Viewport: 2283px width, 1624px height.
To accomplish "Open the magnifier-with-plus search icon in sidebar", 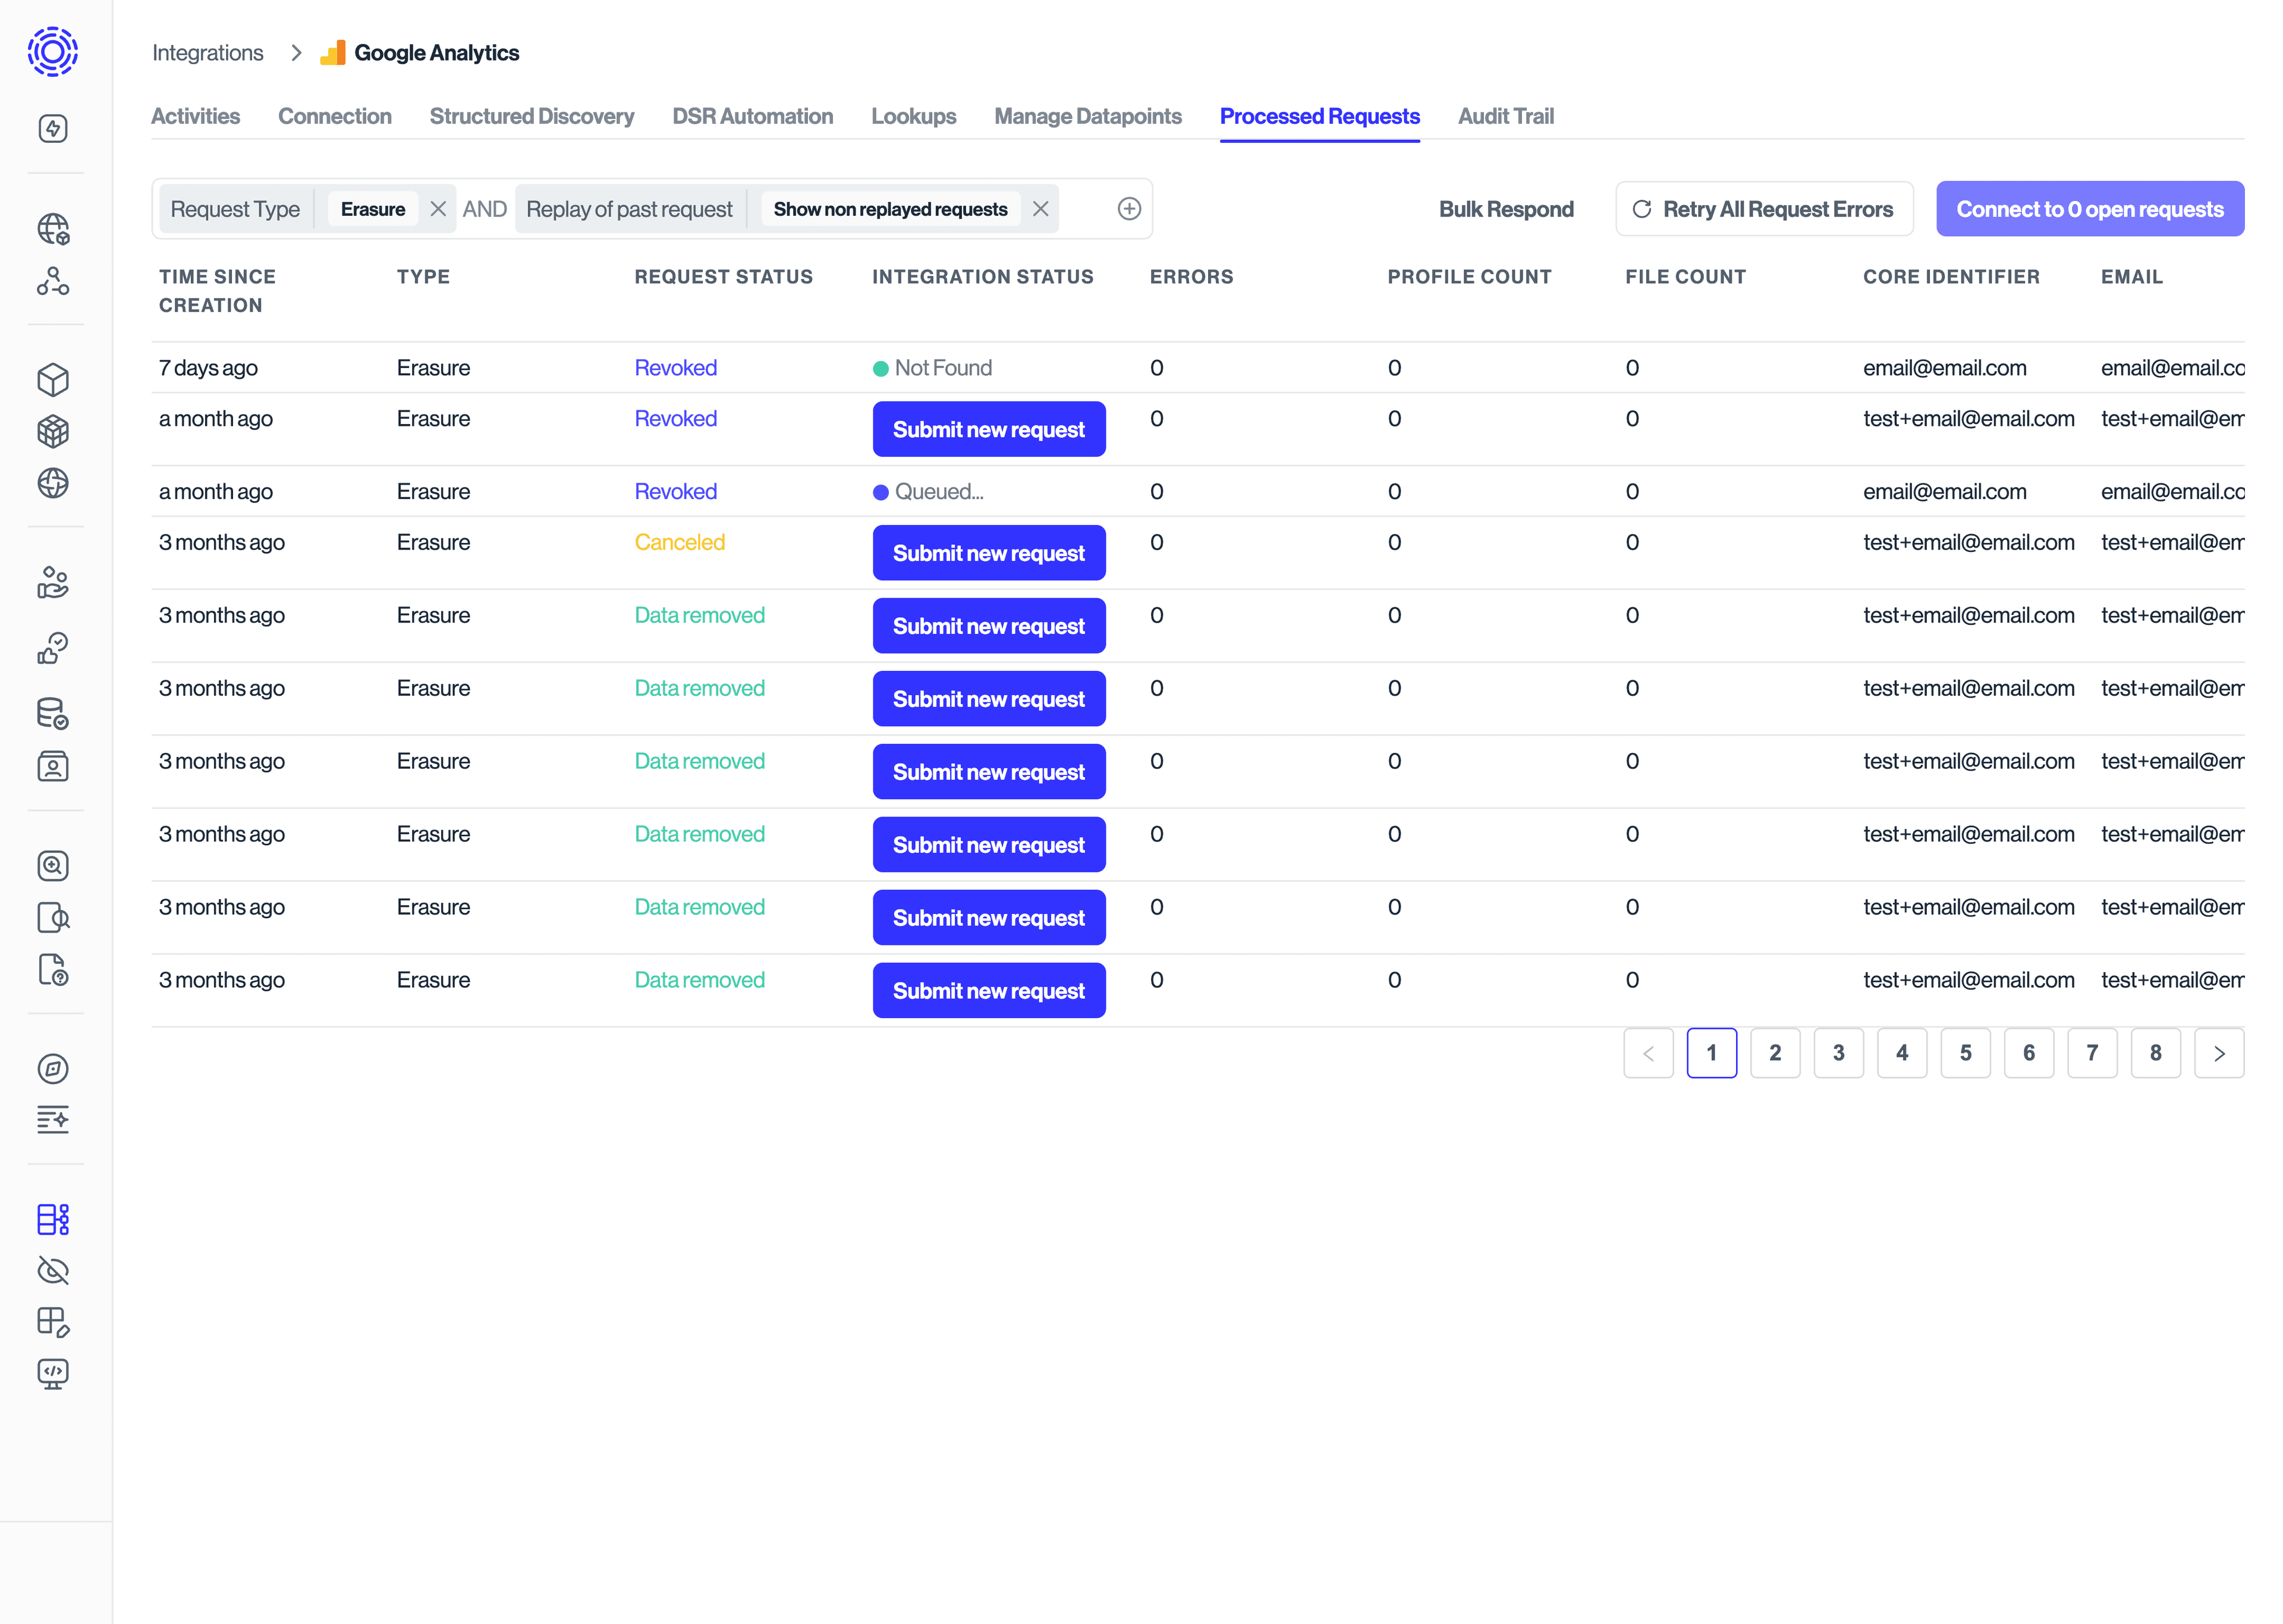I will click(x=54, y=866).
